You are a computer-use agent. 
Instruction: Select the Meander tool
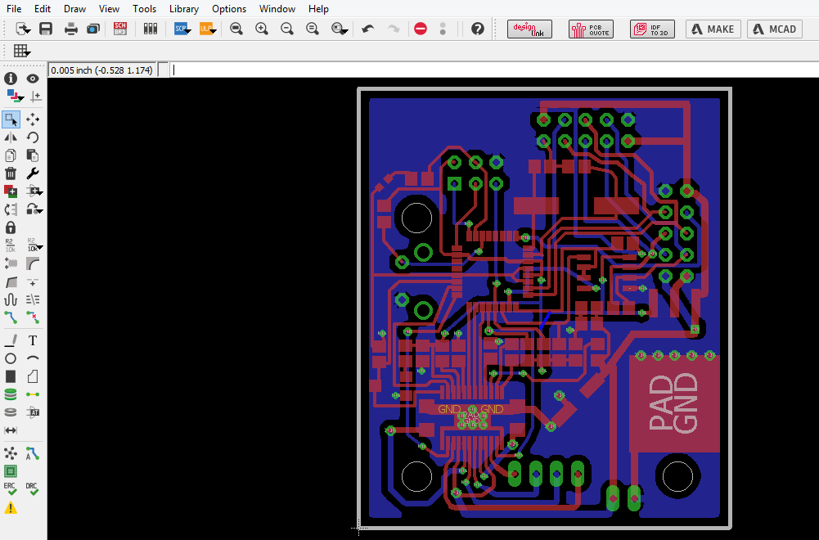click(11, 299)
